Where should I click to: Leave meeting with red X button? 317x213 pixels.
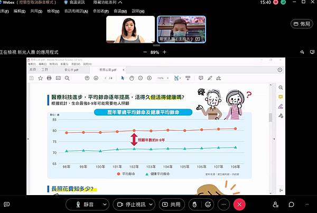click(x=239, y=205)
